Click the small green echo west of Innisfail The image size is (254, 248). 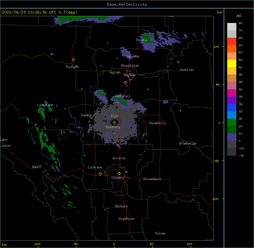click(100, 93)
